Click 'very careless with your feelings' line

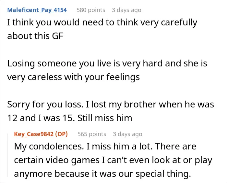(73, 77)
